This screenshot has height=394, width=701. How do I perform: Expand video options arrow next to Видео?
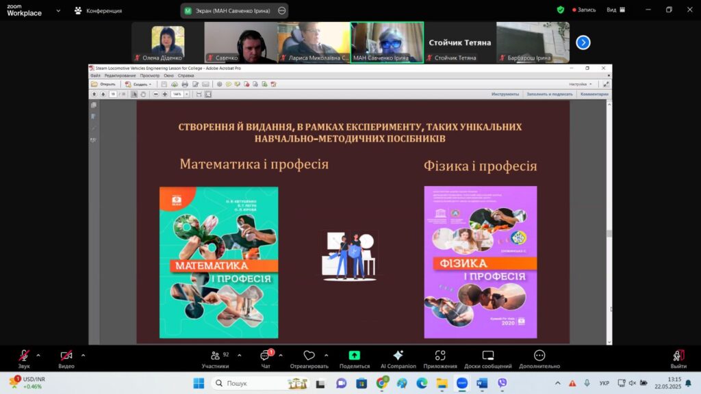pyautogui.click(x=83, y=356)
